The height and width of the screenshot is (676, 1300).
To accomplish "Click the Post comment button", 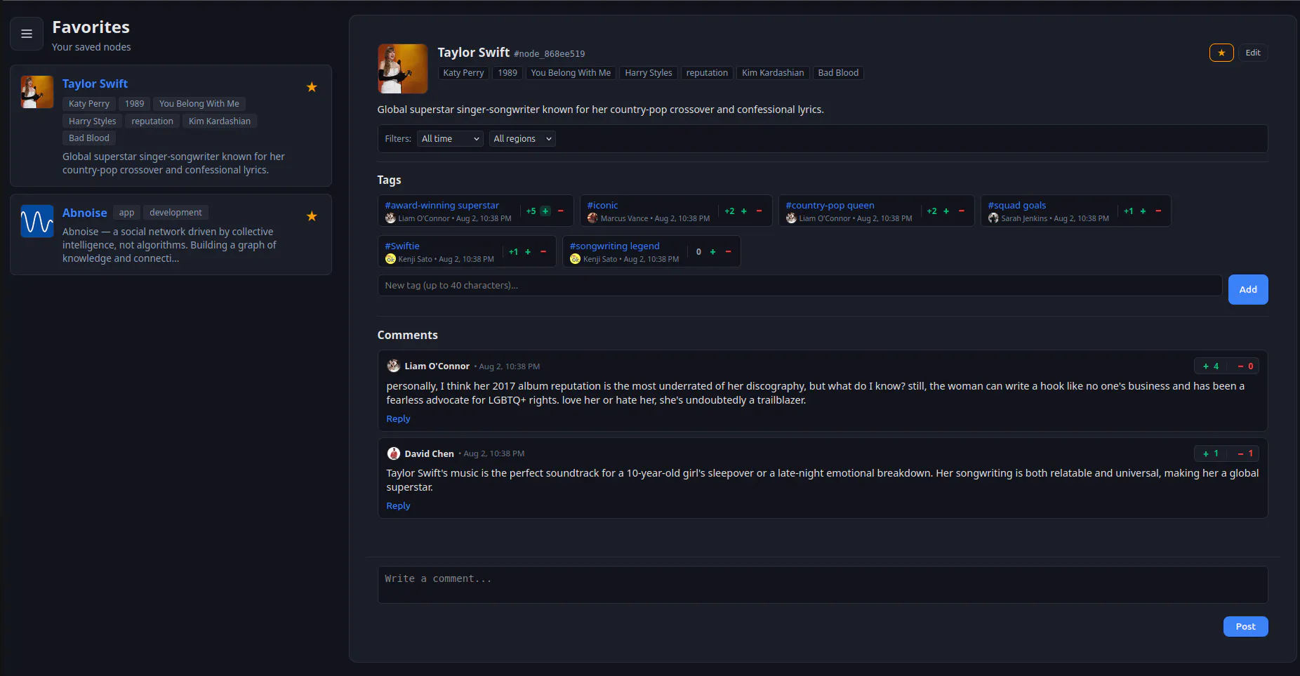I will [1246, 627].
